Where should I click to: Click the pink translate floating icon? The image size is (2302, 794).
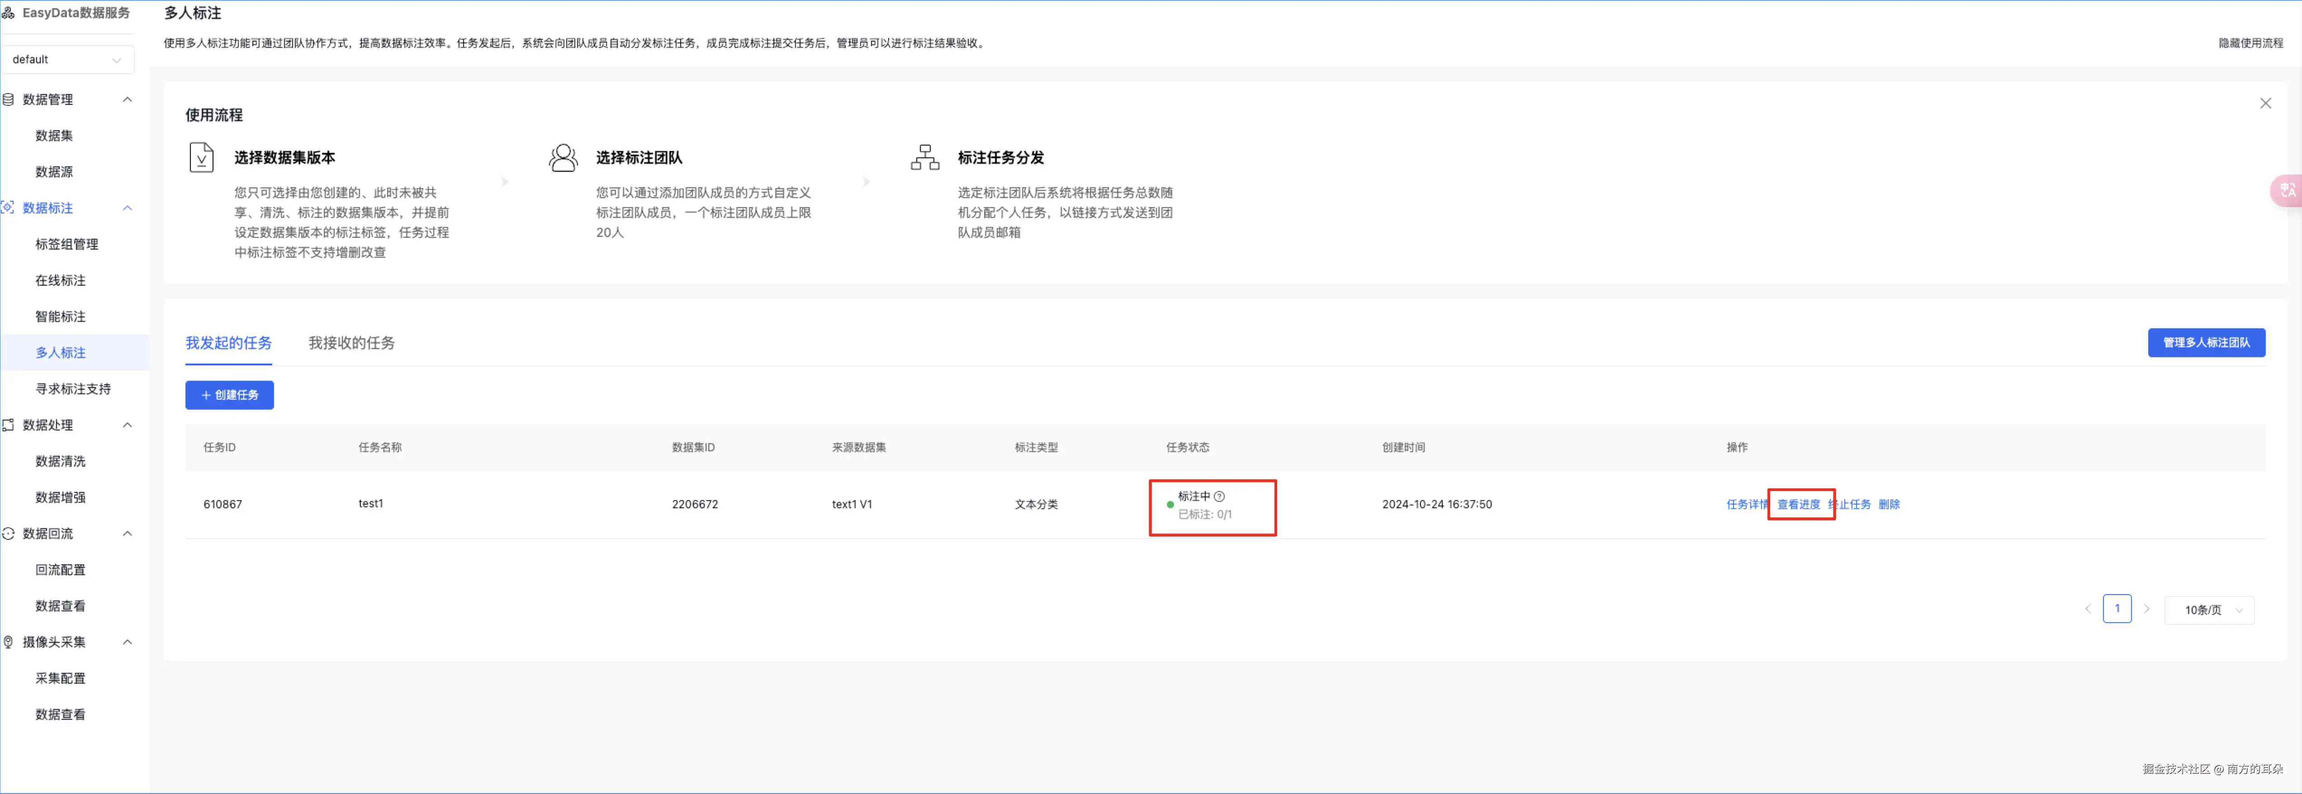click(2287, 190)
